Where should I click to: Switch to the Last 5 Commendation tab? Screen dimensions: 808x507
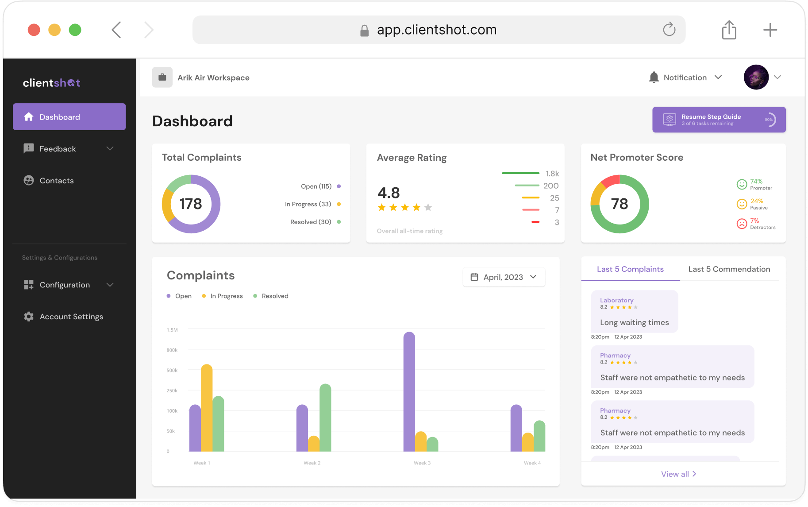729,269
